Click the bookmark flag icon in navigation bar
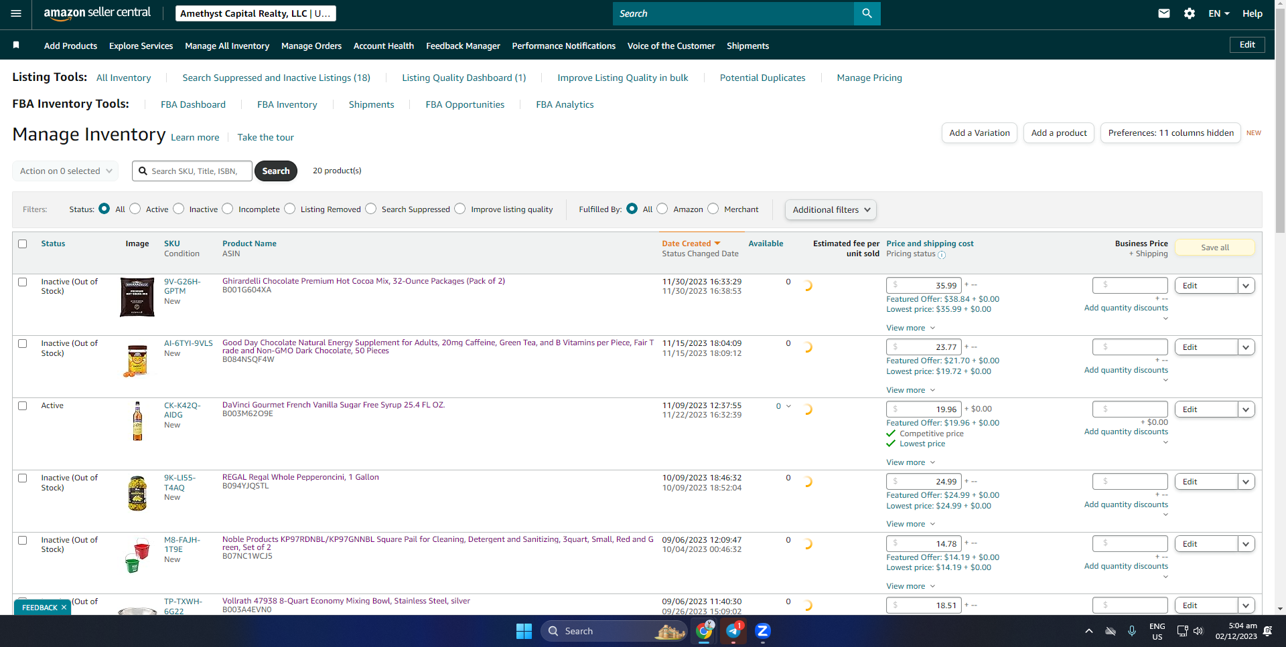1286x647 pixels. click(16, 45)
